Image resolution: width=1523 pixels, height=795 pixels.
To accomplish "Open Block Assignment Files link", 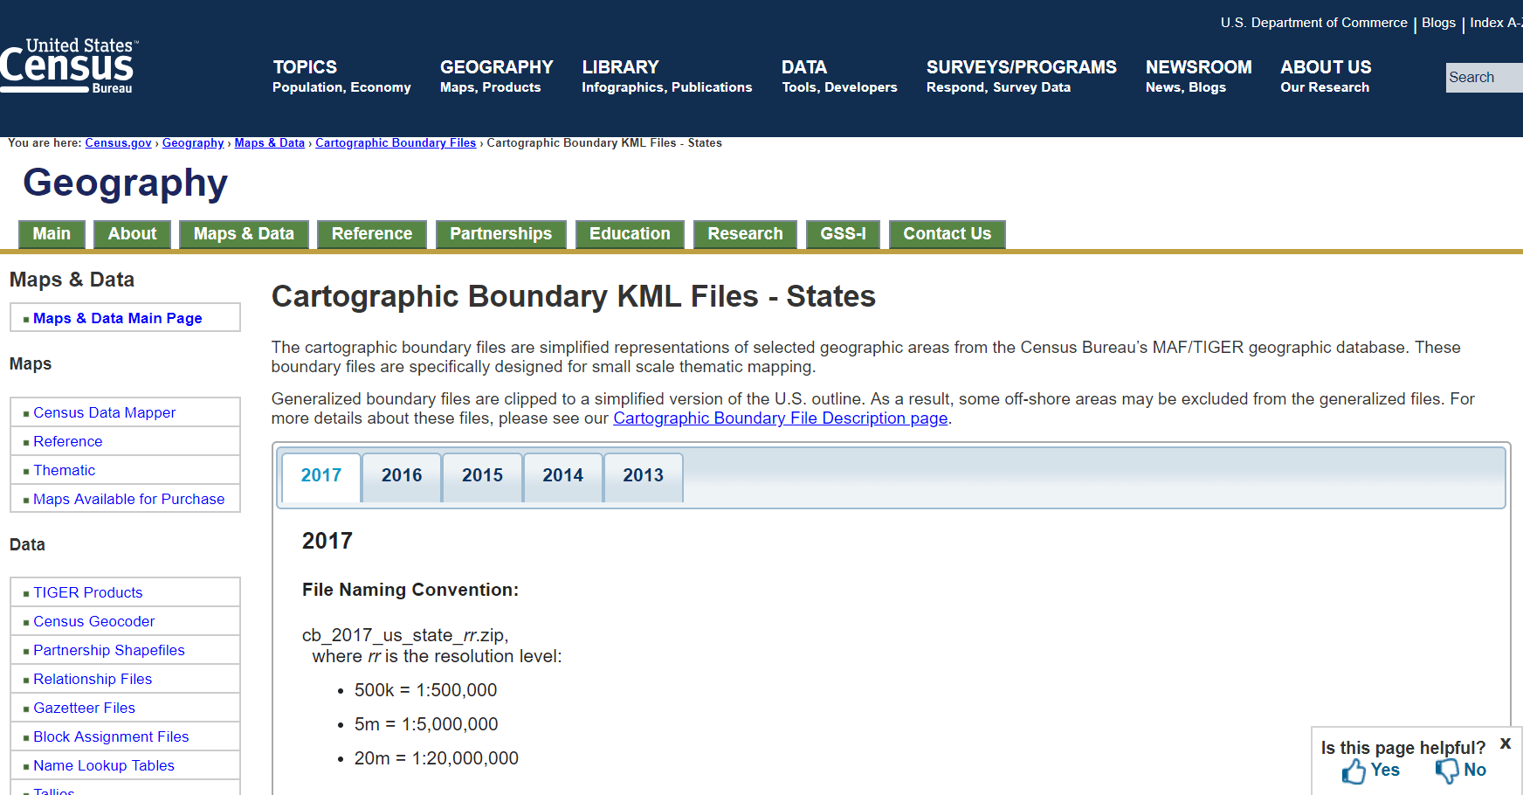I will [111, 736].
